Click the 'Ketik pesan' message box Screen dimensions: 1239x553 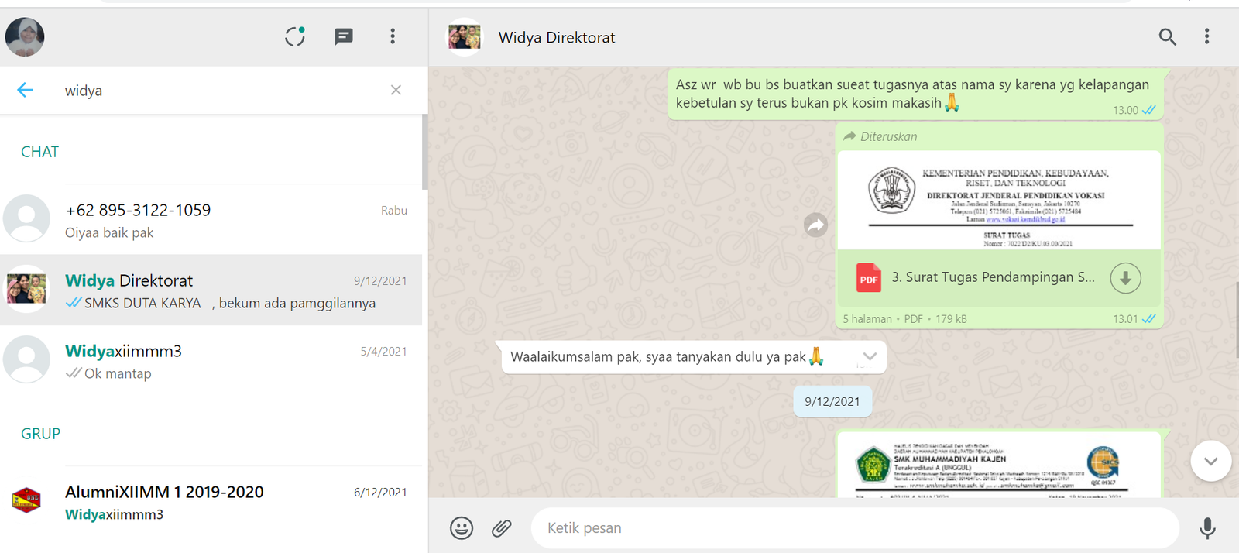855,528
